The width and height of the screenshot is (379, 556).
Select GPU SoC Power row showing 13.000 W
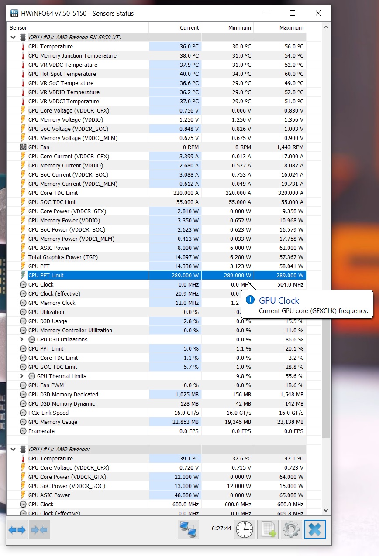pyautogui.click(x=156, y=486)
